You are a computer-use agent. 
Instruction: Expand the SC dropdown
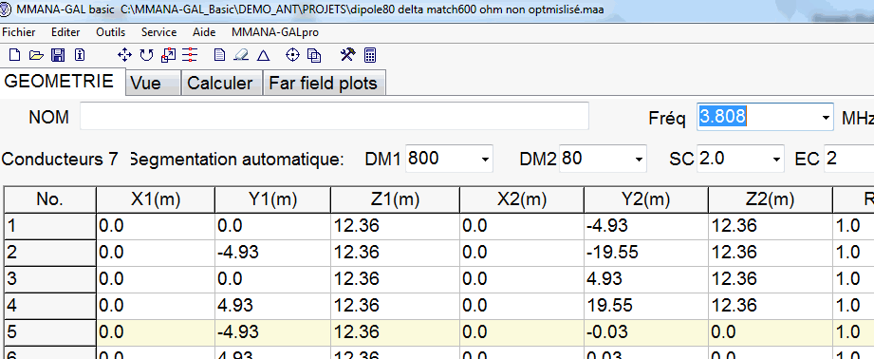click(776, 160)
